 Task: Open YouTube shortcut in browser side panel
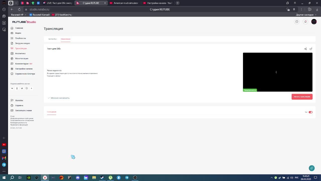[x=4, y=145]
